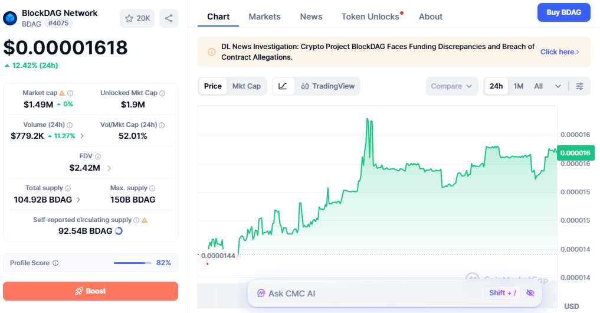
Task: Click the #4075 rank badge
Action: [58, 23]
